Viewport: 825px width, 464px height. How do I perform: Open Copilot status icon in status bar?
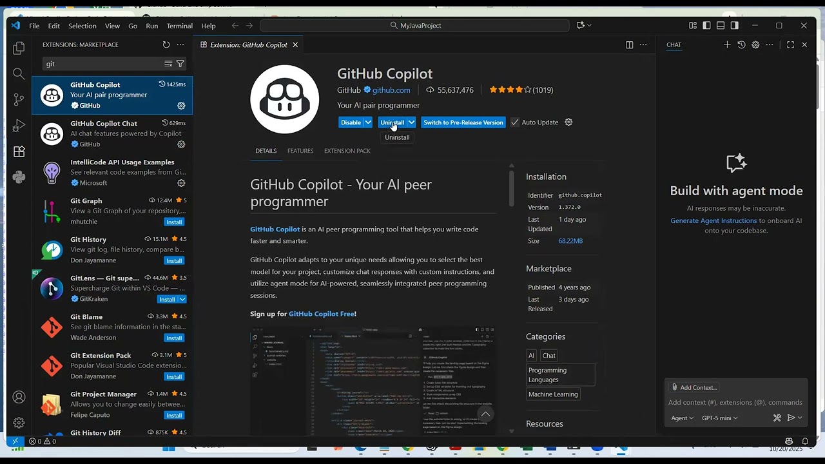pos(789,441)
